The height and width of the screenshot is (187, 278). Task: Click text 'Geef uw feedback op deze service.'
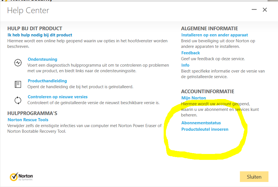pos(213,59)
